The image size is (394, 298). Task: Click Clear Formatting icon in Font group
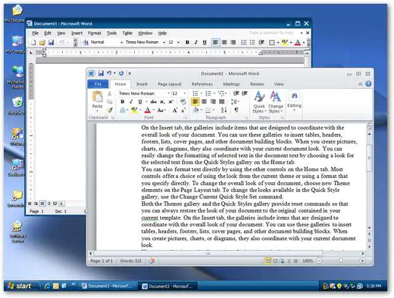[183, 102]
